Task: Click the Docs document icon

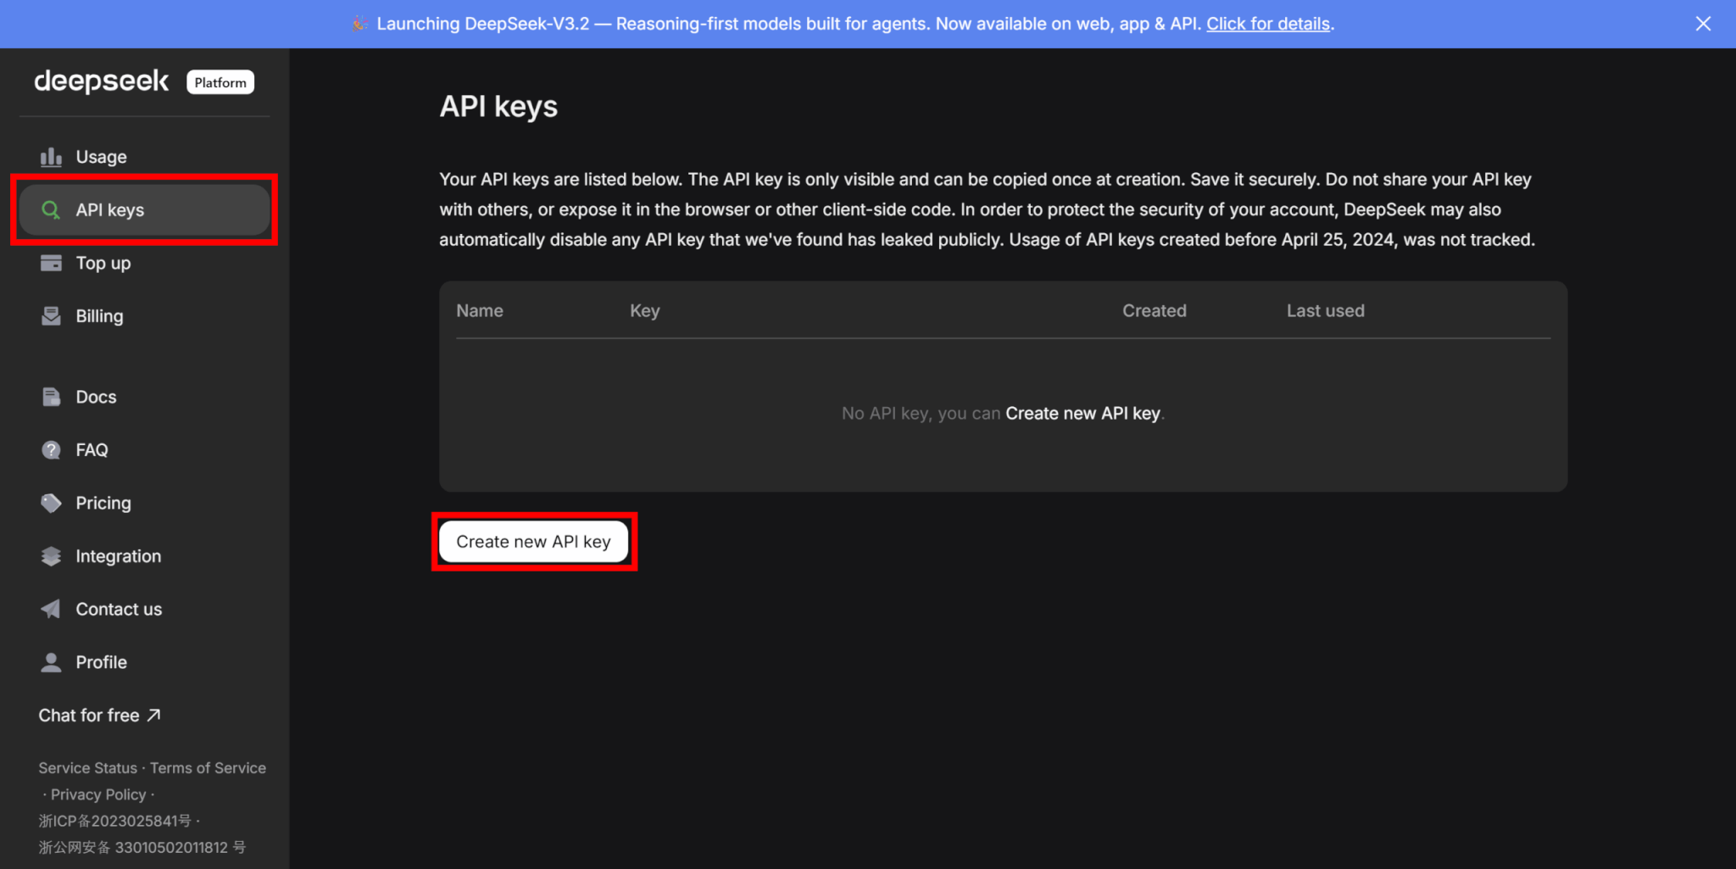Action: pos(51,397)
